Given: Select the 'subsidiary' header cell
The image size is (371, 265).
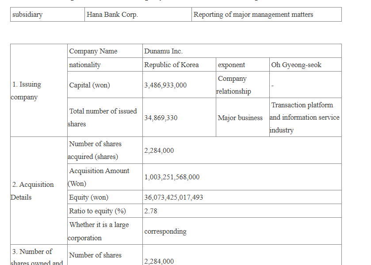Looking at the screenshot, I should (x=47, y=15).
